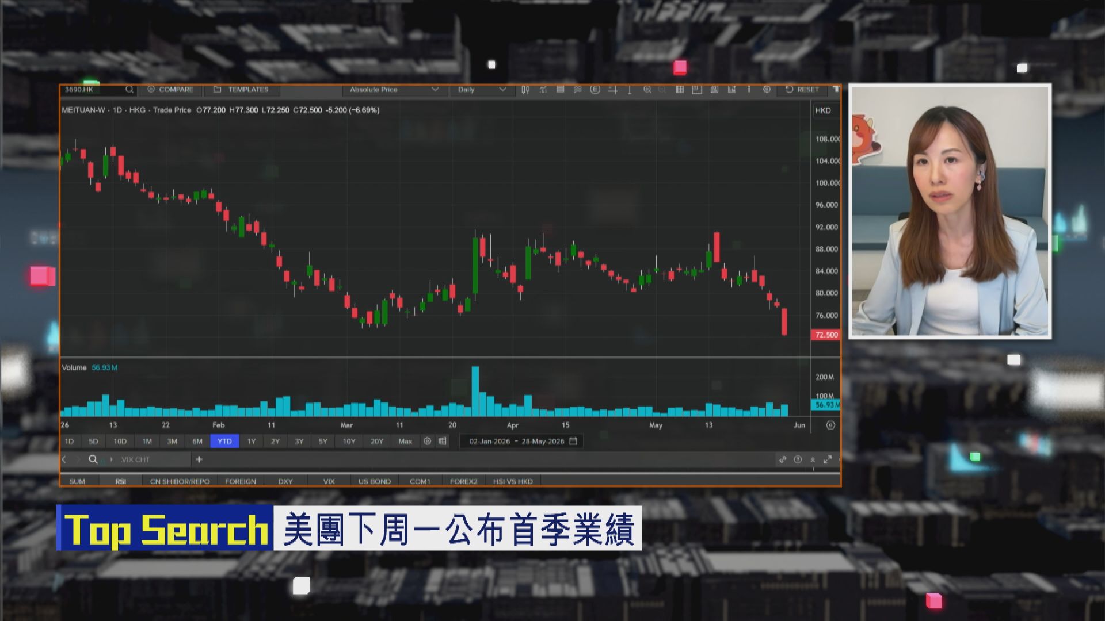Screen dimensions: 1105x621
Task: Select the candlestick chart type icon
Action: pyautogui.click(x=525, y=90)
